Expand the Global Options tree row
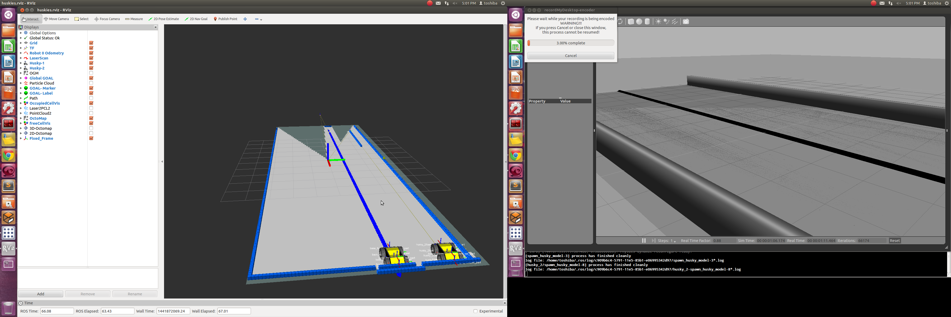Screen dimensions: 951x317 tap(21, 33)
